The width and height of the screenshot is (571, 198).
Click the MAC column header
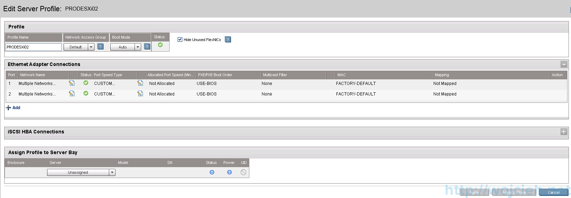tap(341, 75)
